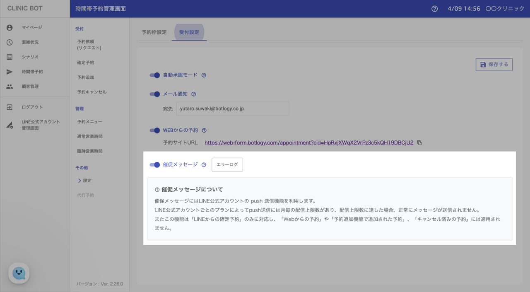Open help icon beside メール通知
This screenshot has width=530, height=292.
(193, 94)
